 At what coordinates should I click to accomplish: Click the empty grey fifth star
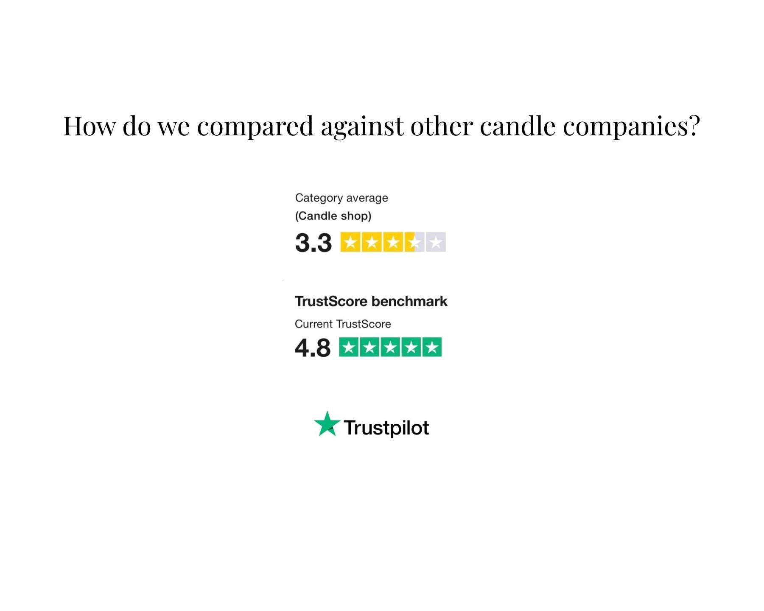pyautogui.click(x=436, y=242)
